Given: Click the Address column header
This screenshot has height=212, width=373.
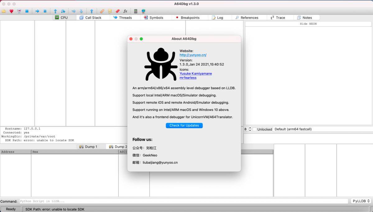Looking at the screenshot, I should coord(16,152).
